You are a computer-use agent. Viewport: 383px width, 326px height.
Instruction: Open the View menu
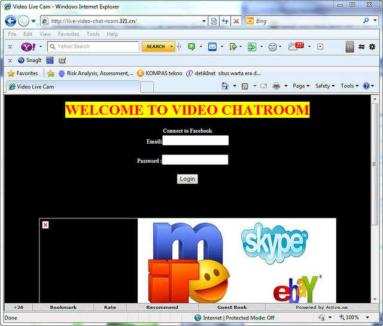45,34
